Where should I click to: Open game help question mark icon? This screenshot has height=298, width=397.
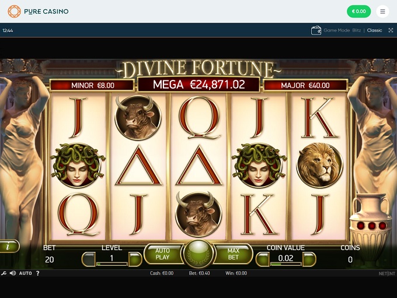pos(37,273)
